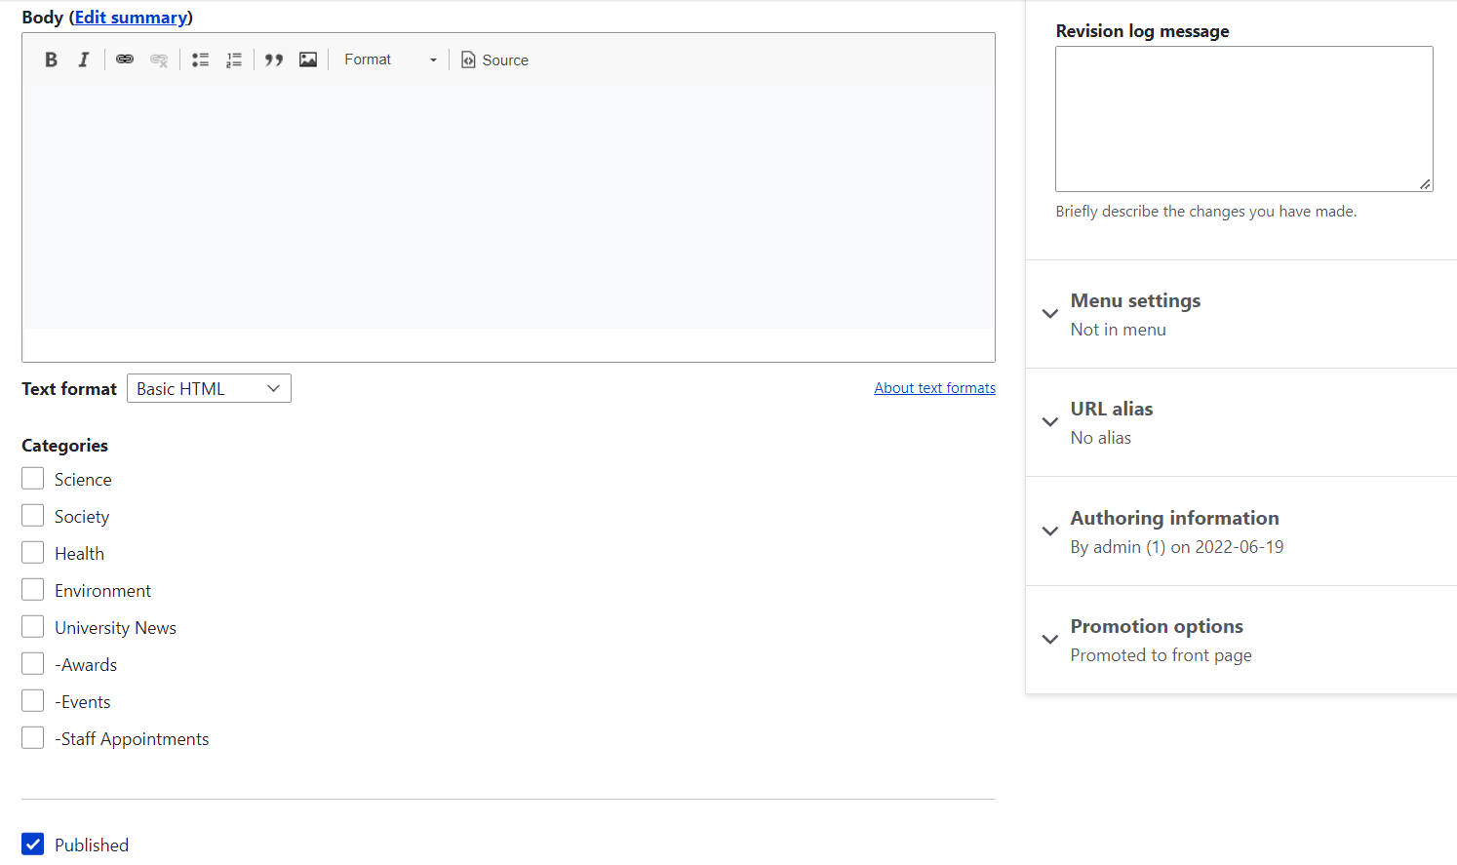The image size is (1457, 865).
Task: Open the Edit summary link
Action: [x=131, y=18]
